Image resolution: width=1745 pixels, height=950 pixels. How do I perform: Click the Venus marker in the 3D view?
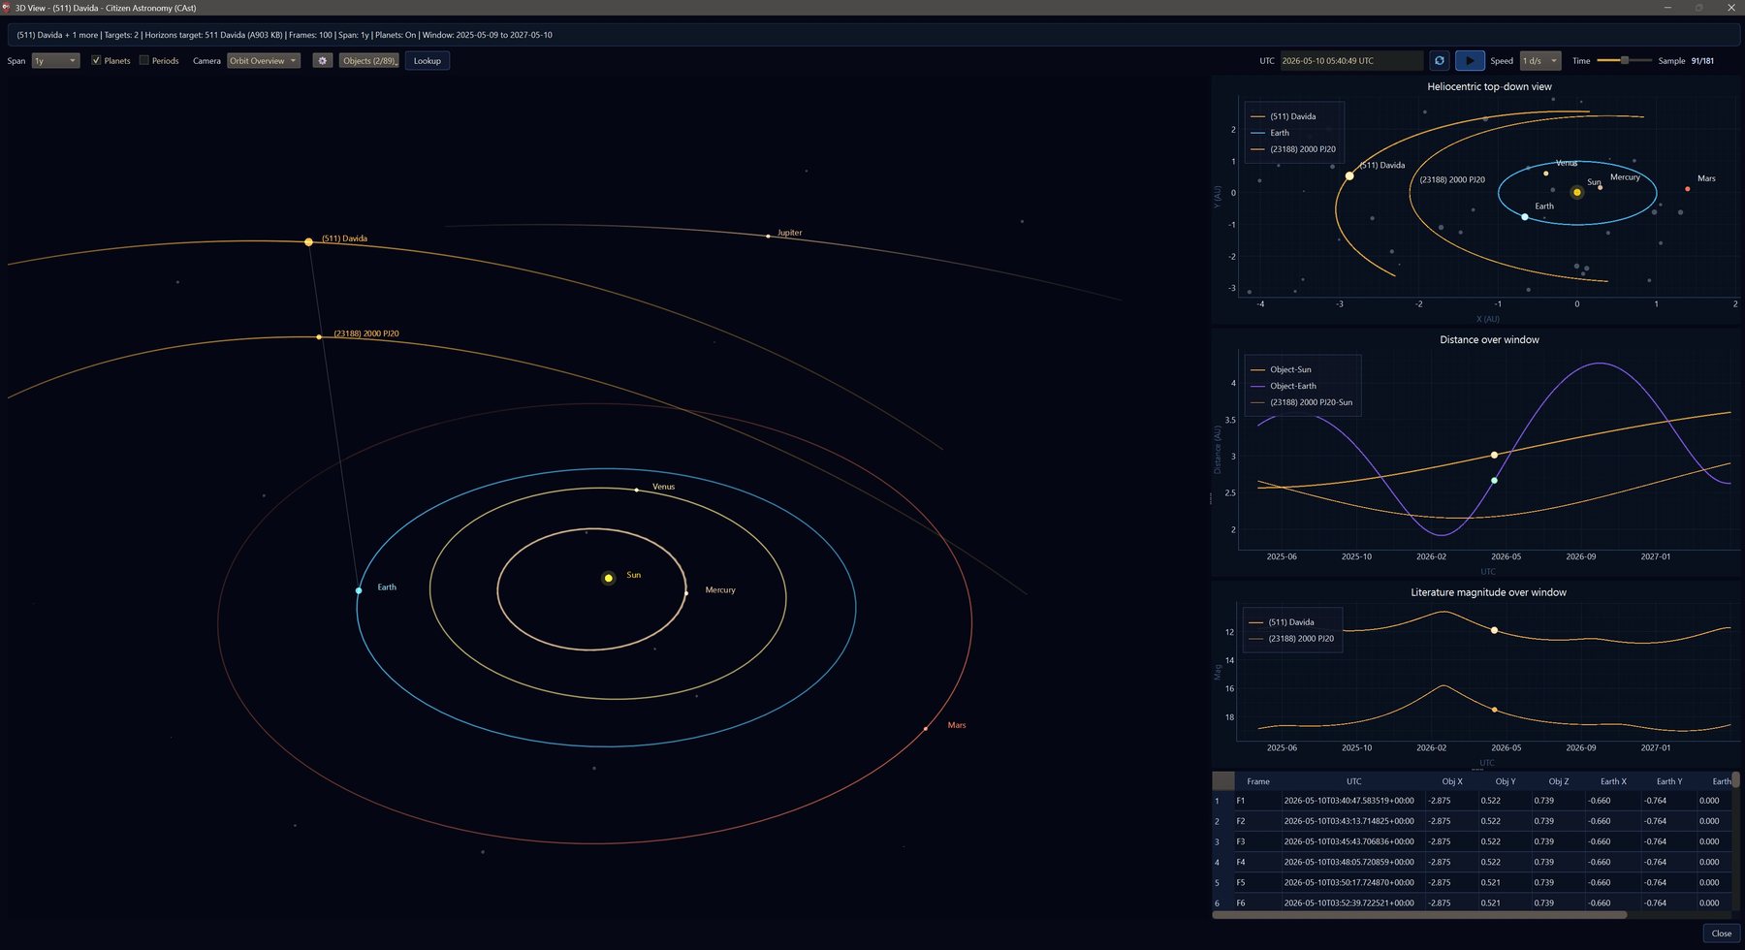(637, 491)
